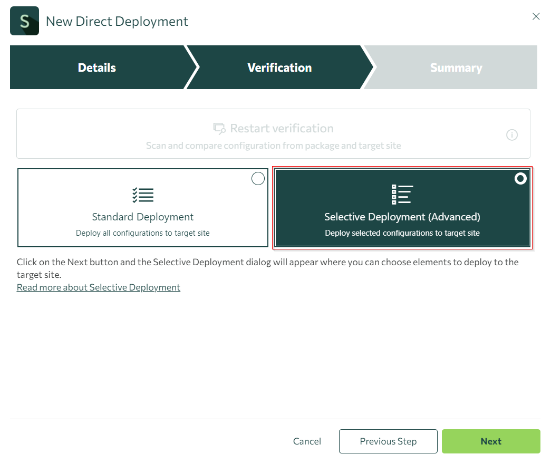Open the Verification step
Viewport: 551px width, 464px height.
point(279,67)
